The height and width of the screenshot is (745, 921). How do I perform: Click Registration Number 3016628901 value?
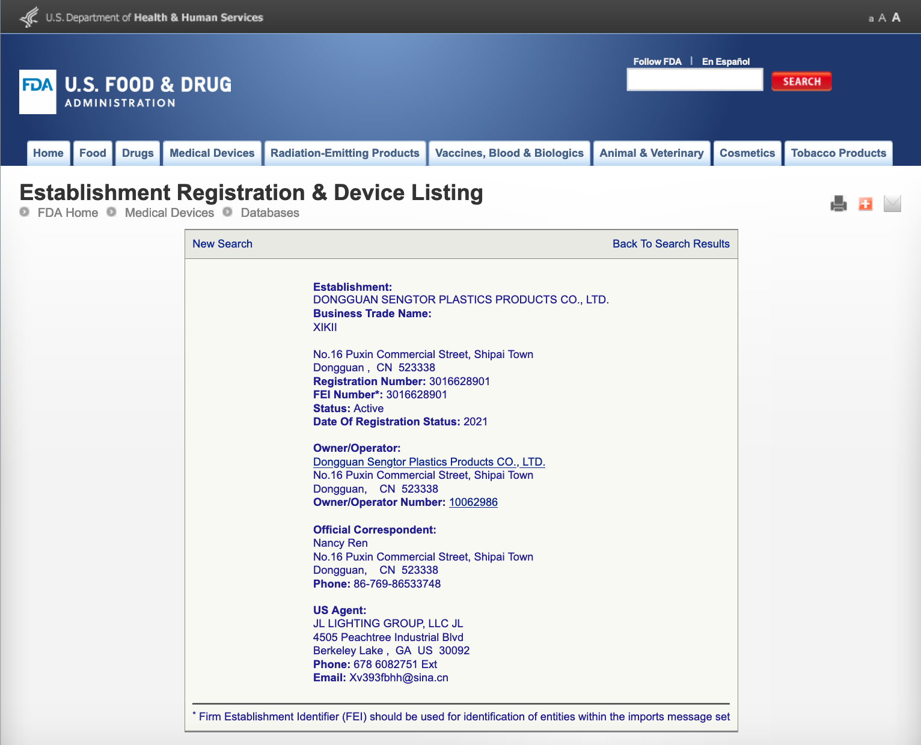[459, 382]
